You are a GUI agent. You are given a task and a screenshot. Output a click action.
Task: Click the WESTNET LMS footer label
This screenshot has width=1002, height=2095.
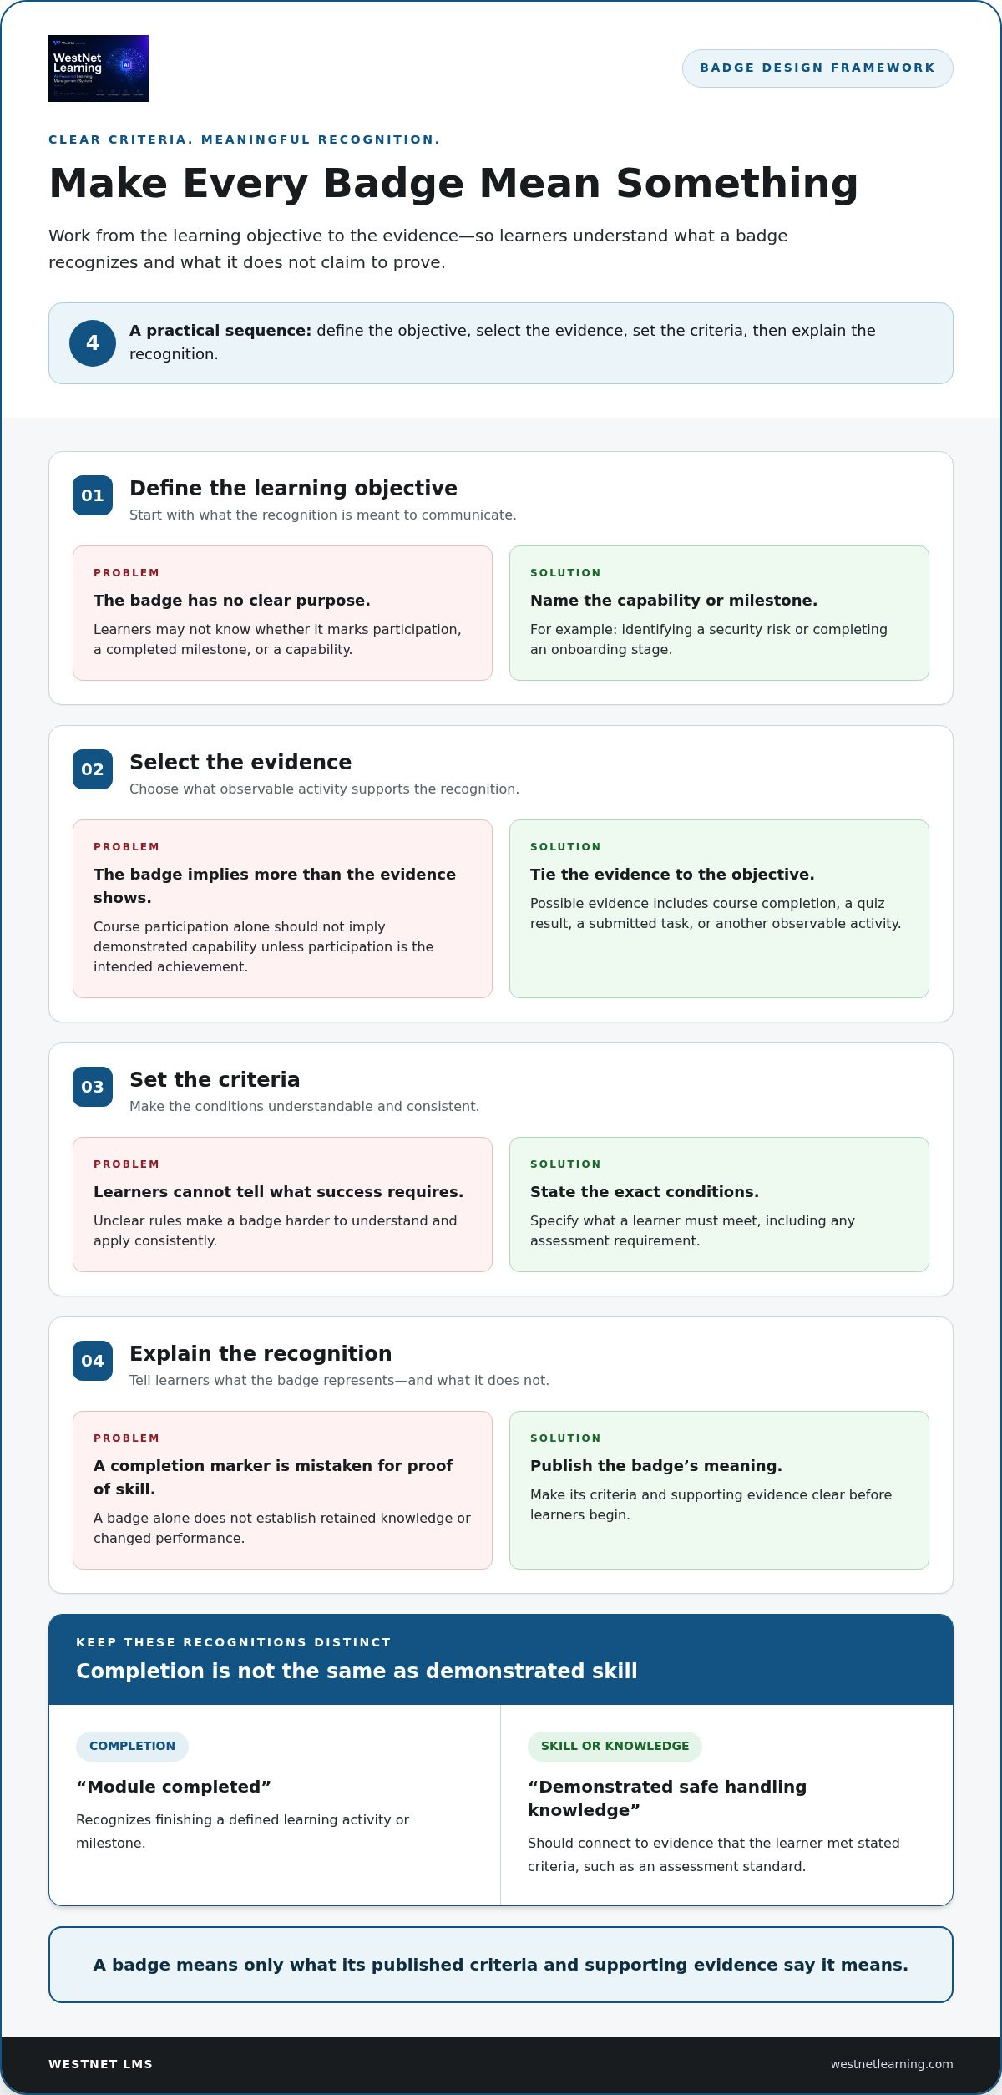(x=101, y=2064)
